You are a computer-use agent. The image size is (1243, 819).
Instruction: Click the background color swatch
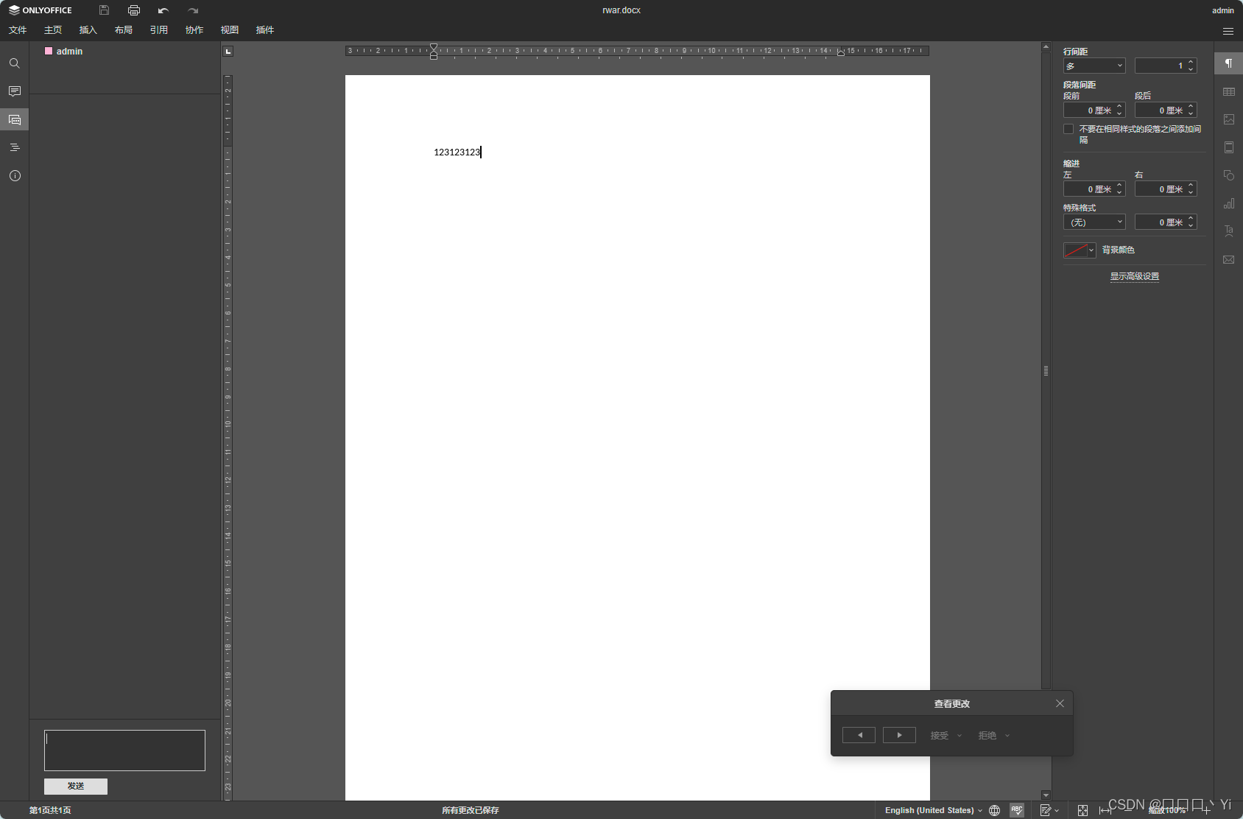tap(1075, 250)
